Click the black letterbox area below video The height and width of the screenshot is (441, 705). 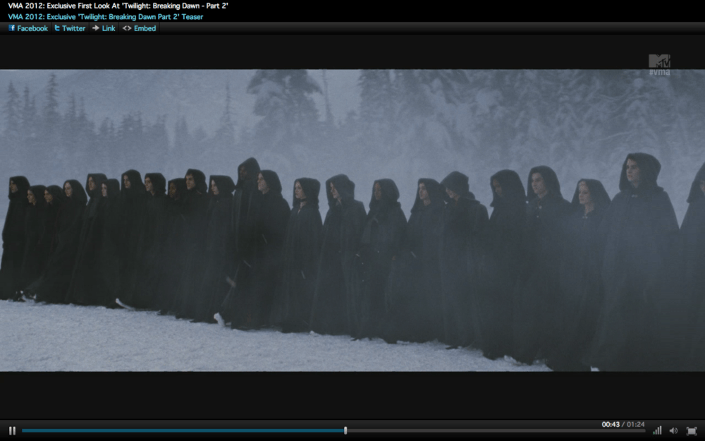pos(352,394)
